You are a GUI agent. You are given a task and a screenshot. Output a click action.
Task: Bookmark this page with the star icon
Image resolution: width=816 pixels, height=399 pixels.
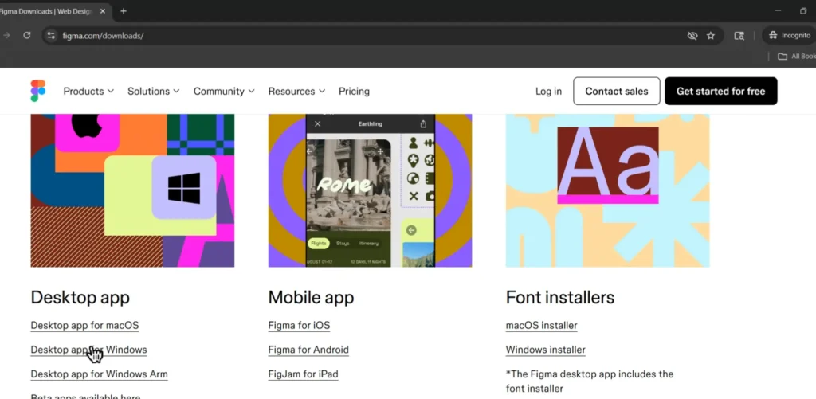[711, 36]
